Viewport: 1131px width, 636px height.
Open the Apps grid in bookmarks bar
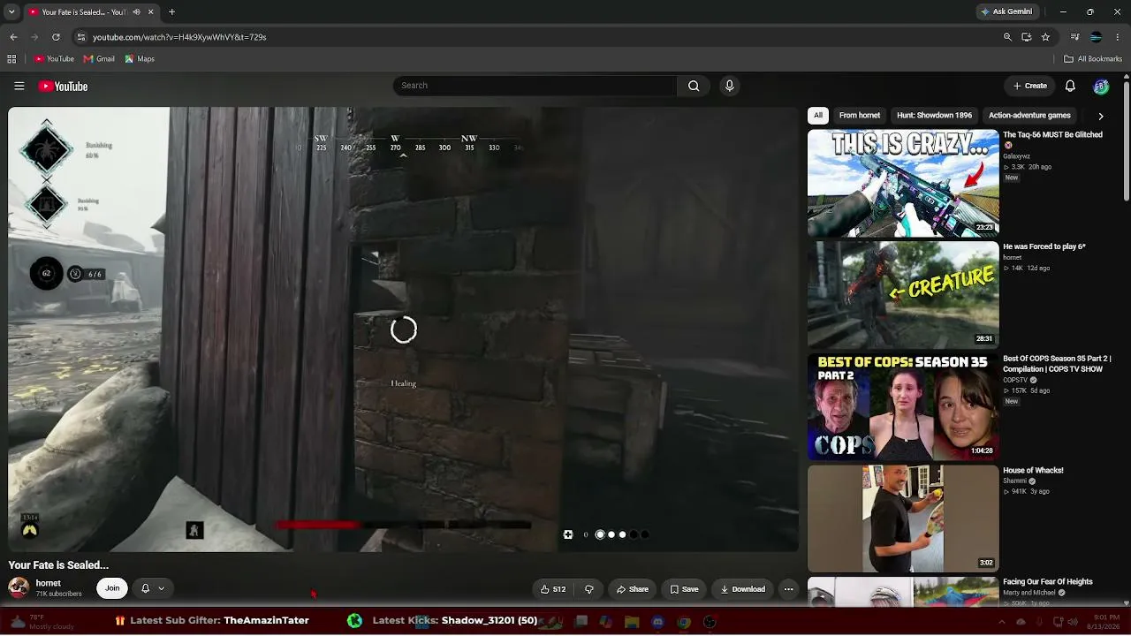tap(11, 59)
